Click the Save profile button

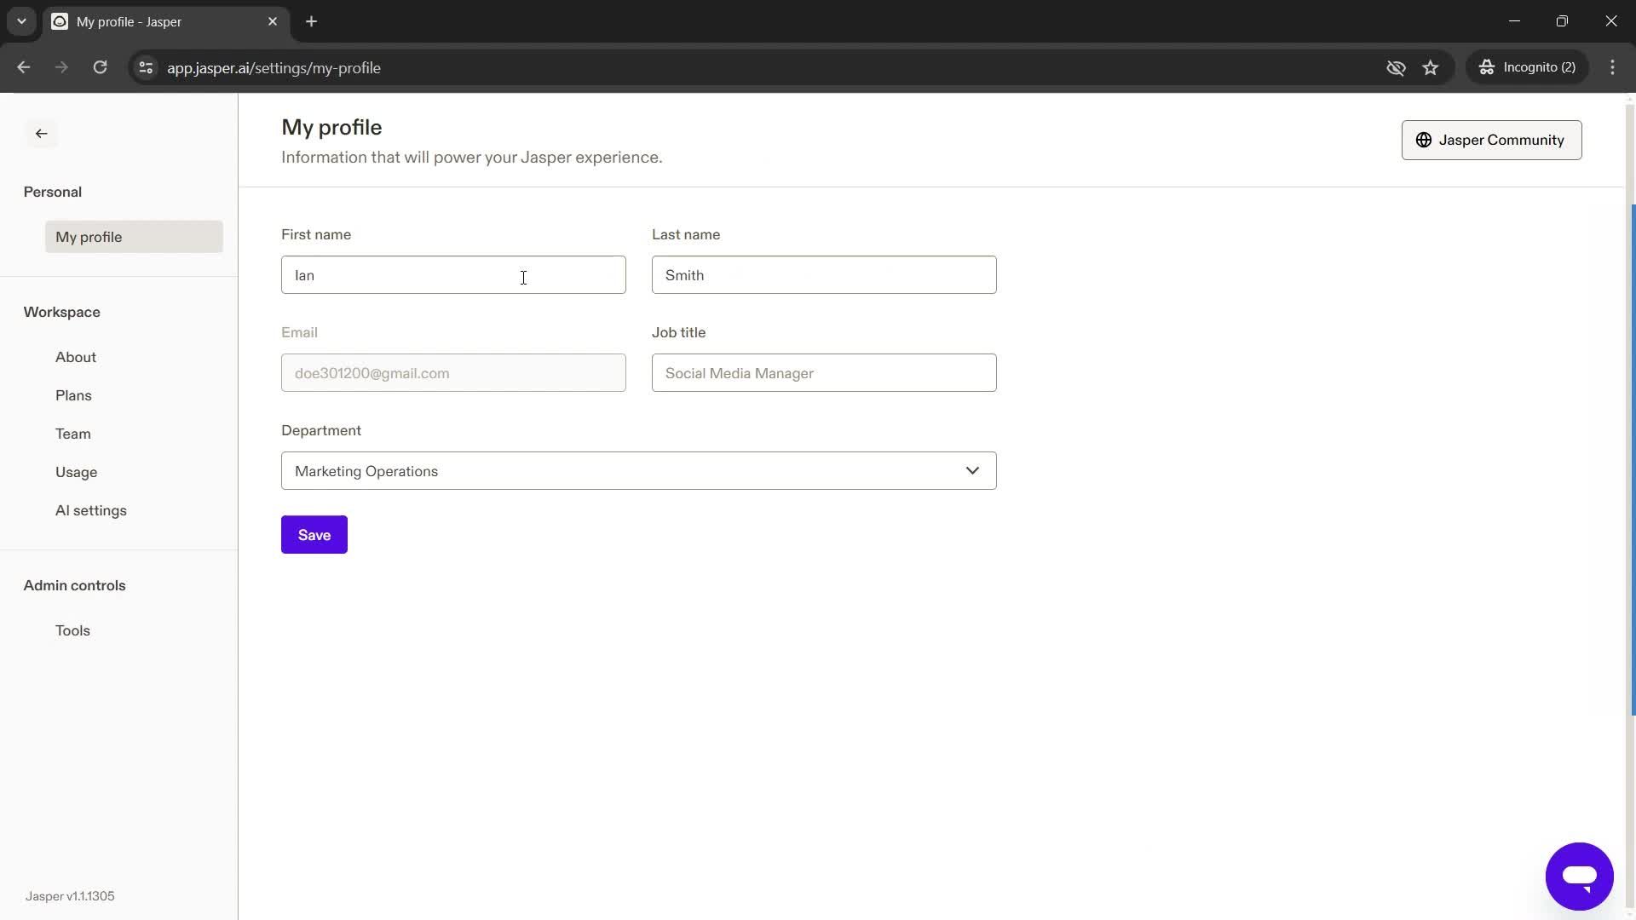(x=314, y=533)
